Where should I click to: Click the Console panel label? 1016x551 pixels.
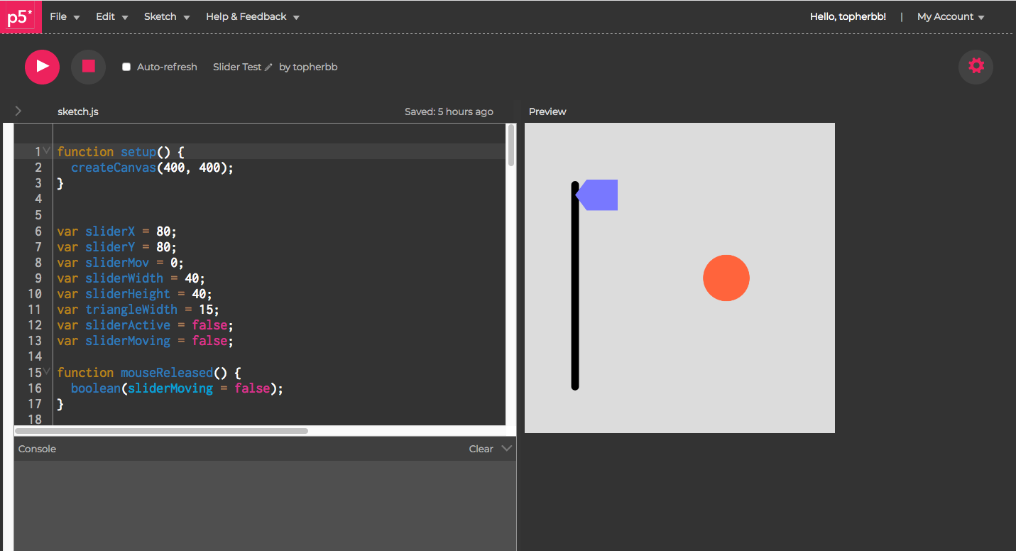point(37,449)
